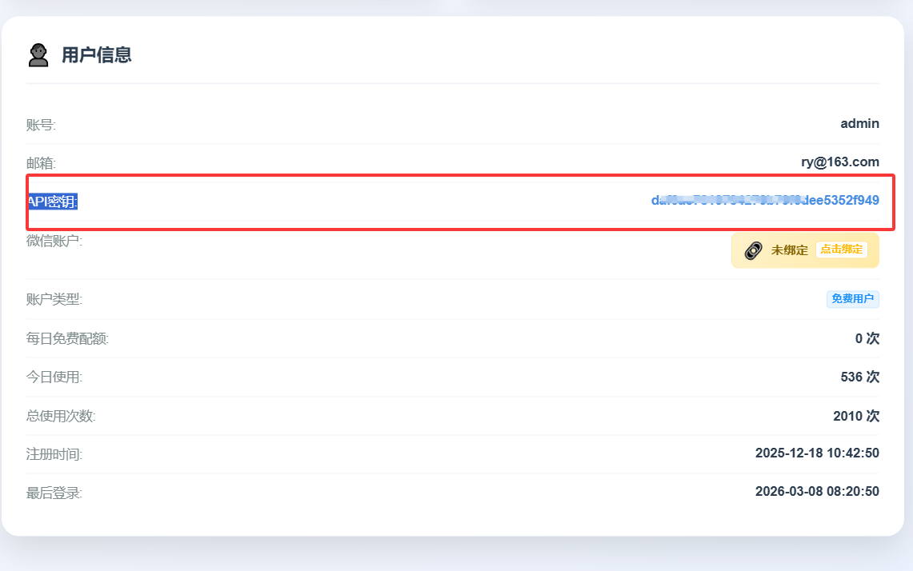Click the 今日使用 label
913x571 pixels.
coord(54,377)
